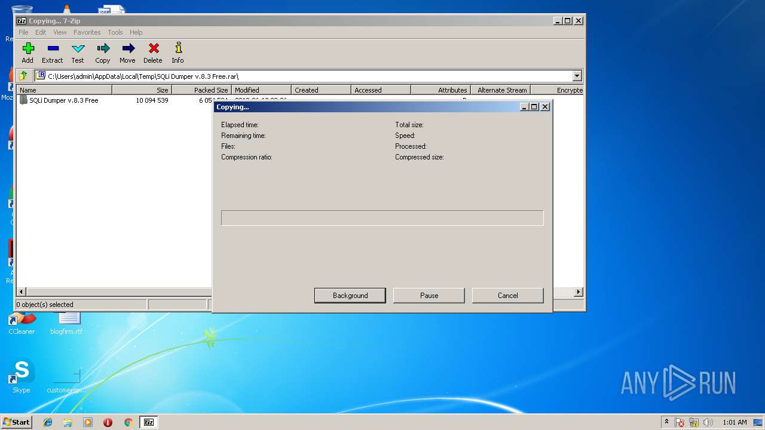Viewport: 765px width, 430px height.
Task: Open the Skype desktop shortcut
Action: [22, 376]
